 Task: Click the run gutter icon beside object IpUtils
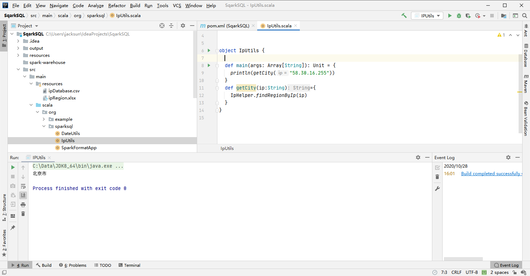tap(209, 50)
